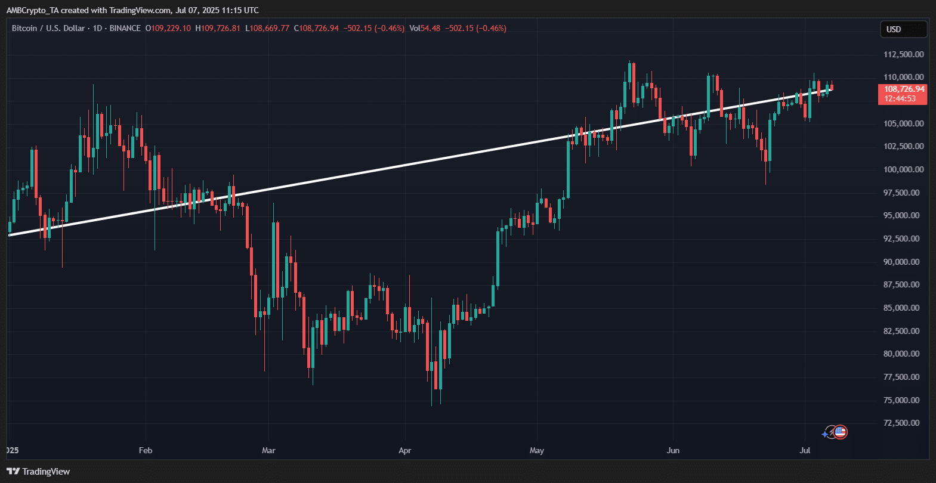
Task: Click the Feb label on time axis
Action: (x=146, y=450)
